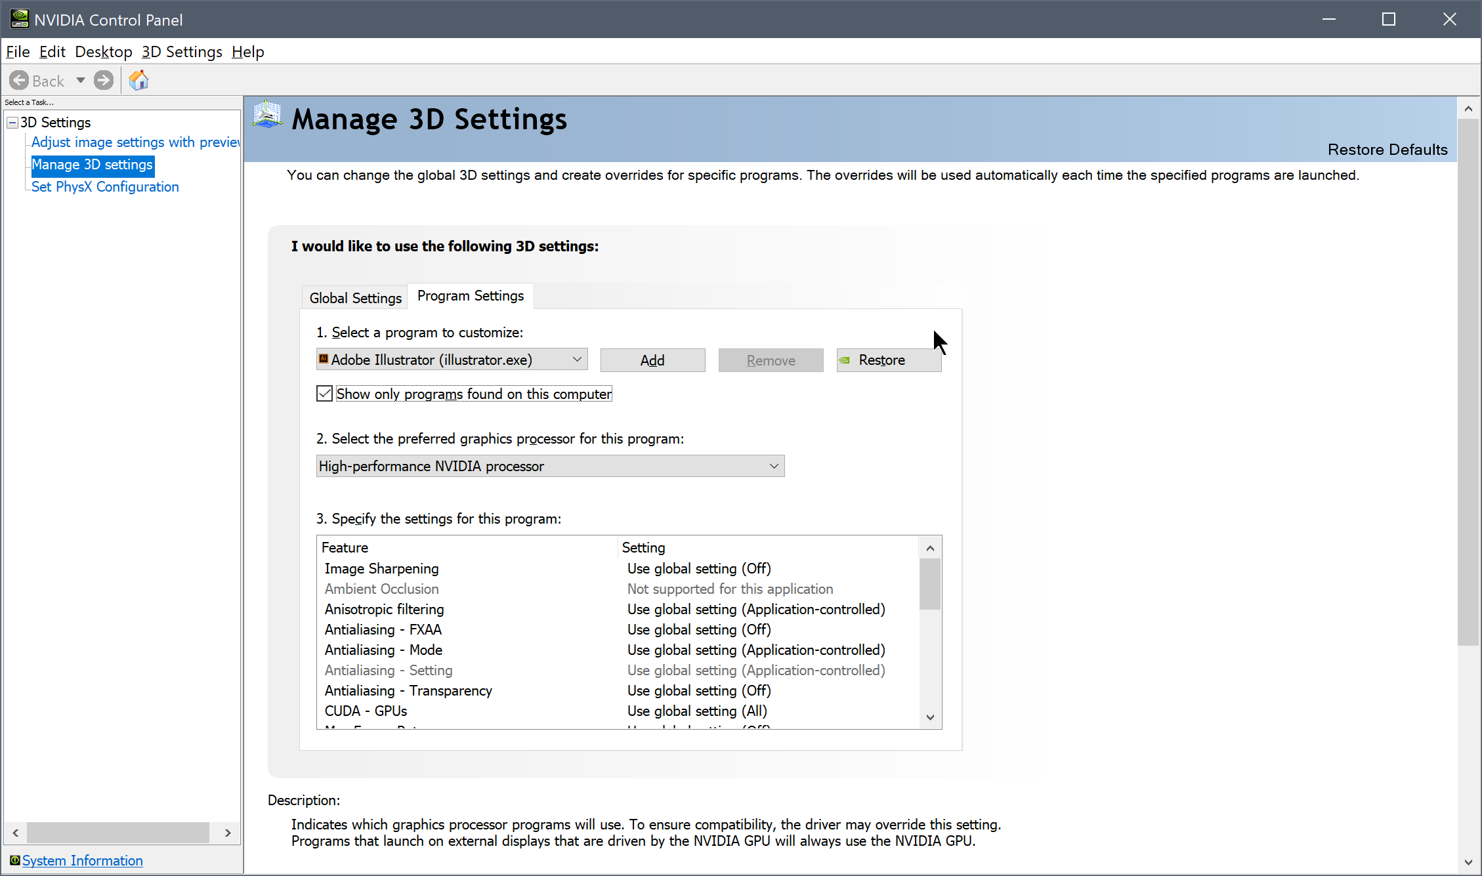The width and height of the screenshot is (1482, 876).
Task: Click the System Information icon
Action: click(14, 860)
